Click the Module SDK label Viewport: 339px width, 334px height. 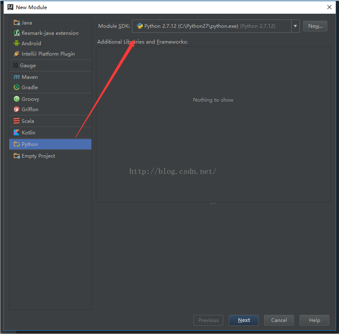[x=114, y=26]
